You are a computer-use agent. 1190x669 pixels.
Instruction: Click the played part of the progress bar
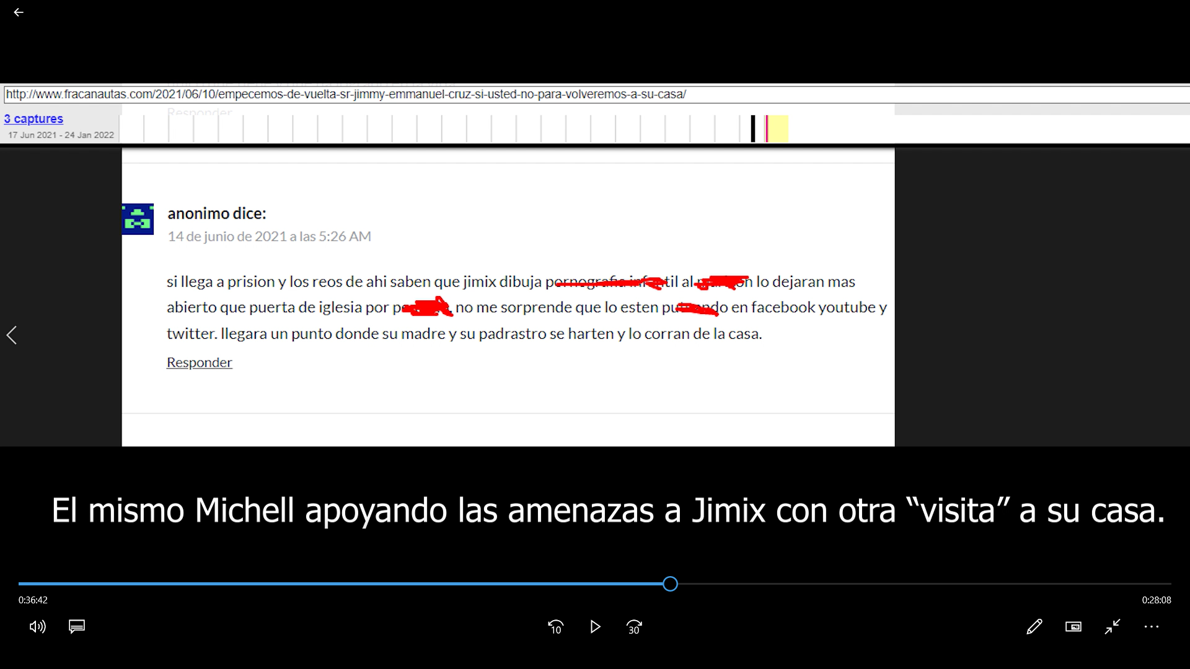coord(341,584)
